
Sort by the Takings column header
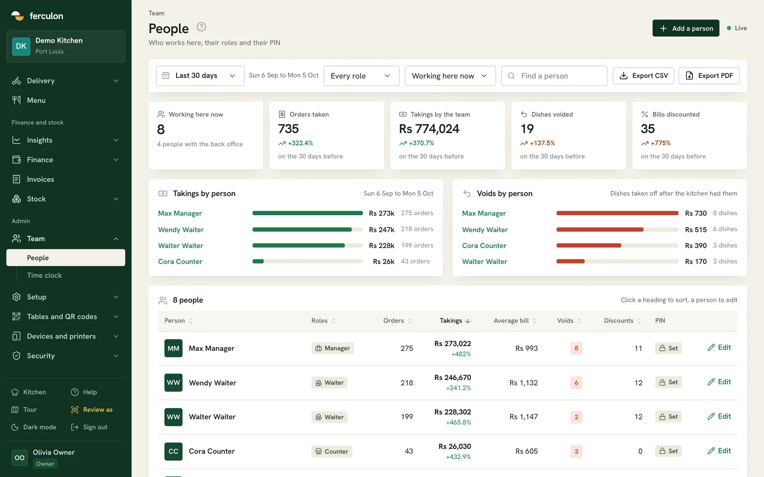coord(455,321)
